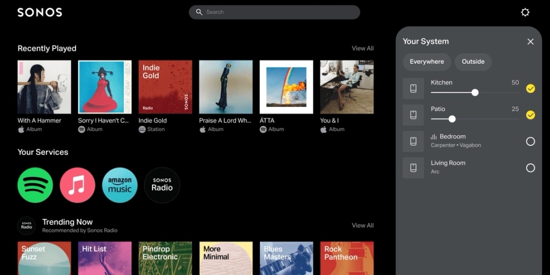This screenshot has height=275, width=550.
Task: Open the Amazon Music service
Action: pyautogui.click(x=119, y=185)
